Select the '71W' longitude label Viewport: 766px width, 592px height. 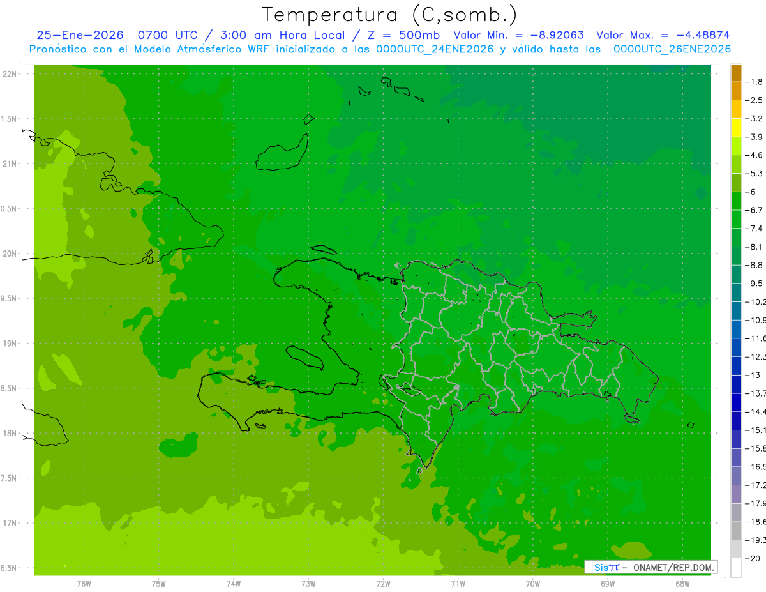pyautogui.click(x=458, y=583)
